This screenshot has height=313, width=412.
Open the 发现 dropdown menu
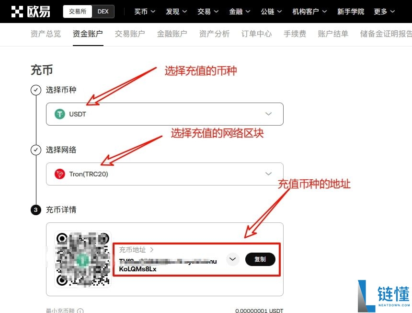point(176,12)
